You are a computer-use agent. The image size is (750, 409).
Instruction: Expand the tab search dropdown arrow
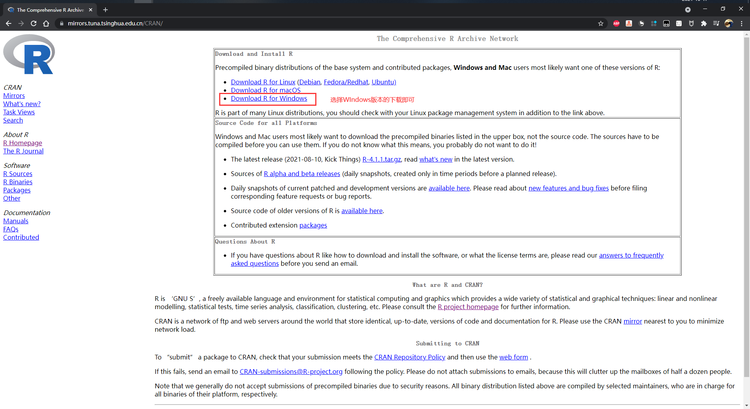[688, 10]
